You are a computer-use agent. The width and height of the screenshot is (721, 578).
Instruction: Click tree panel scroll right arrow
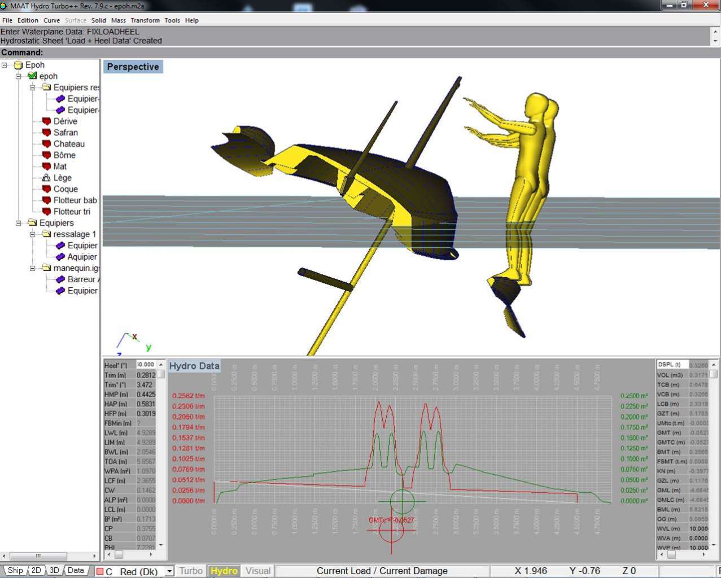94,555
